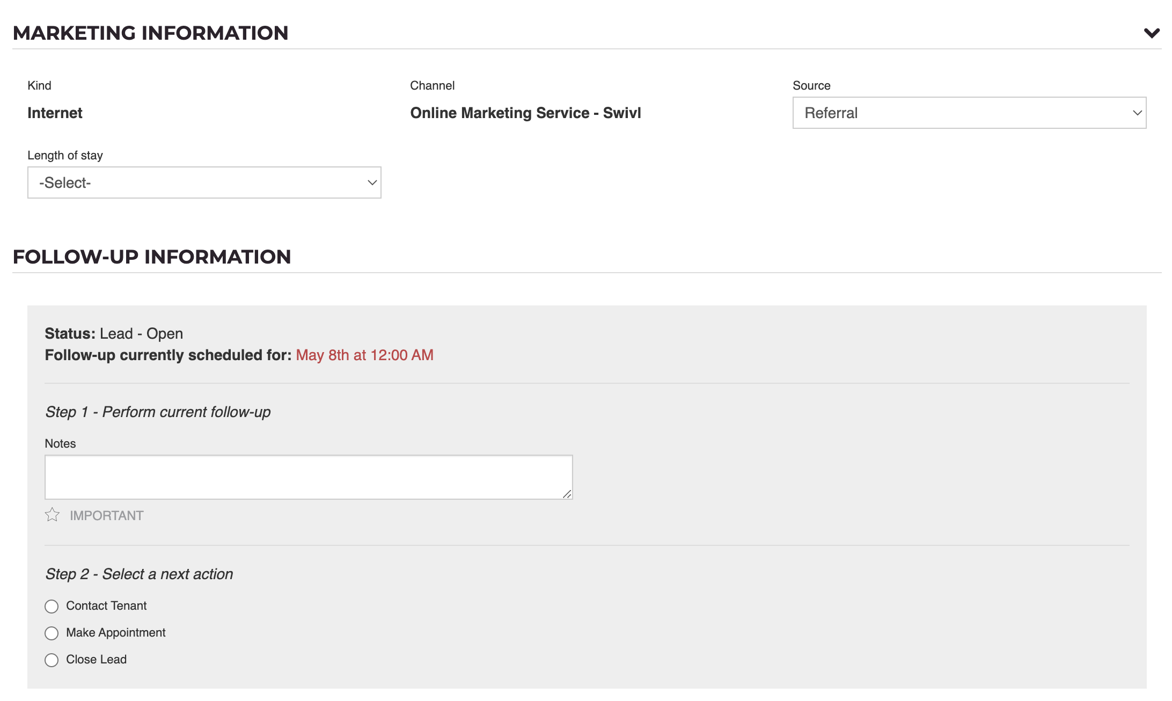Choose the Close Lead radio option

coord(52,660)
